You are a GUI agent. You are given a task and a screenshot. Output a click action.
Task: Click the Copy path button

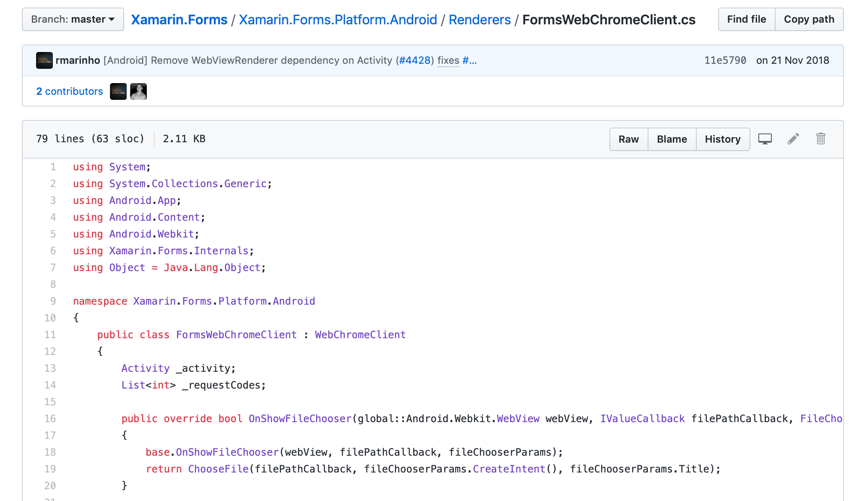click(809, 19)
